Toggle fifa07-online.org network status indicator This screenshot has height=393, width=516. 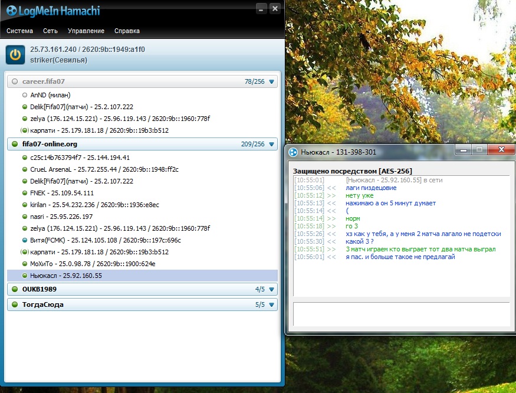tap(15, 144)
